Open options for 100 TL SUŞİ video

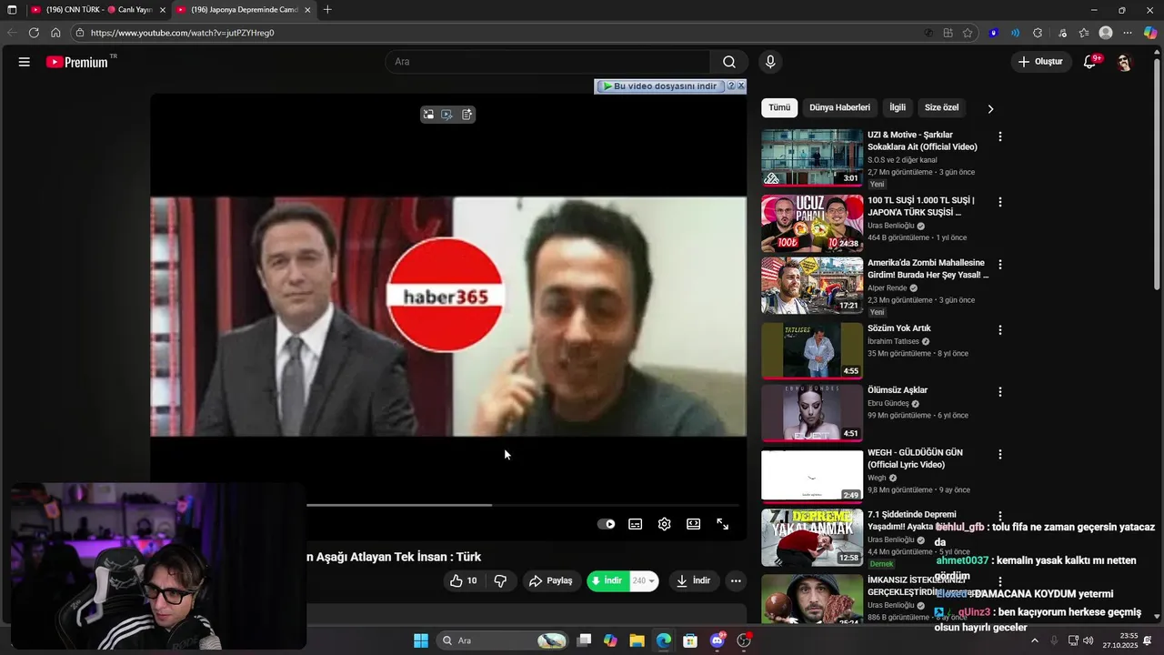pos(1000,202)
